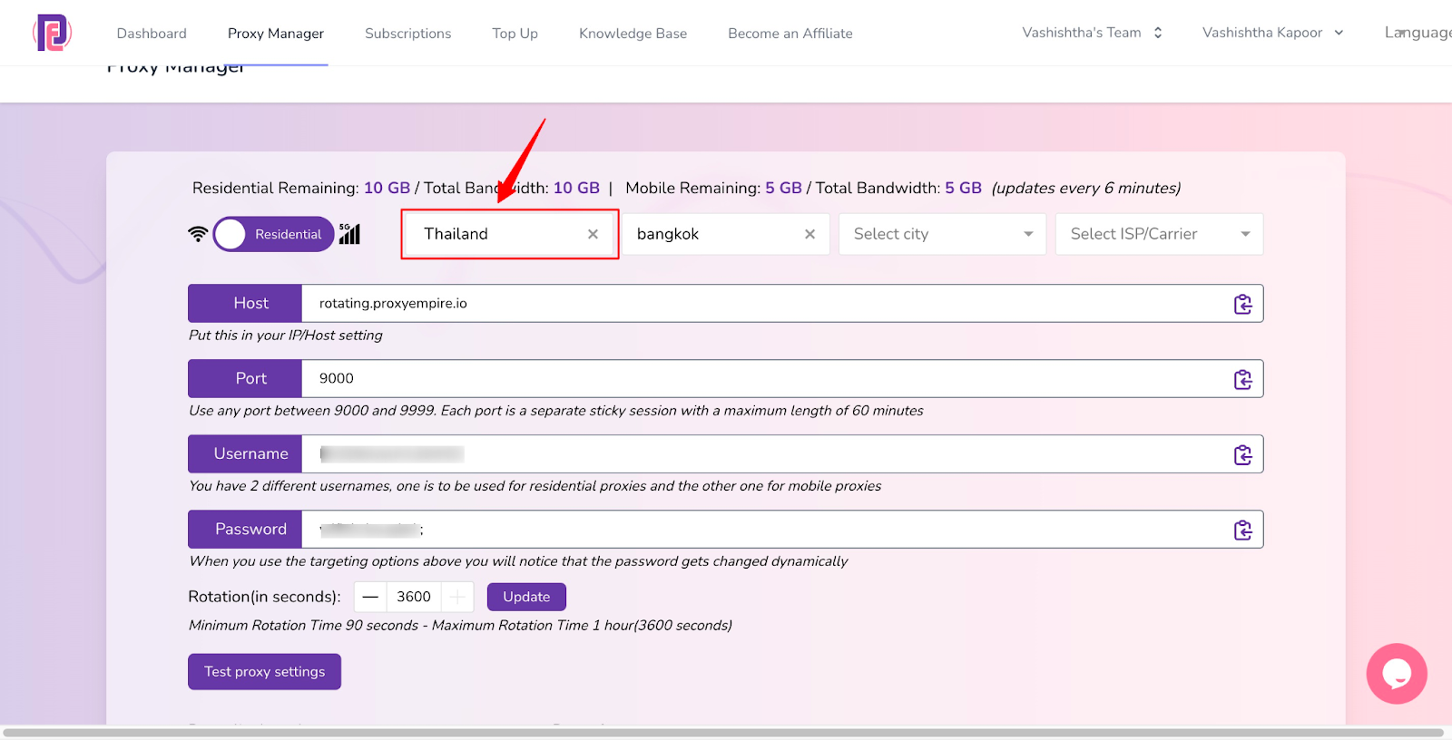Click the residential Total Bandwidth 10 GB value
The image size is (1452, 740).
[576, 188]
